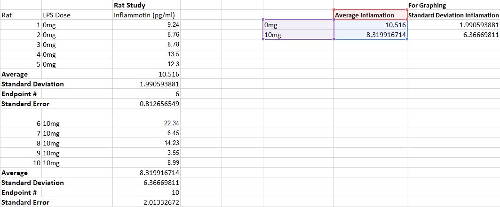Viewport: 500px width, 207px height.
Task: Select the purple-outlined "0mg" graphing label cell
Action: click(297, 25)
